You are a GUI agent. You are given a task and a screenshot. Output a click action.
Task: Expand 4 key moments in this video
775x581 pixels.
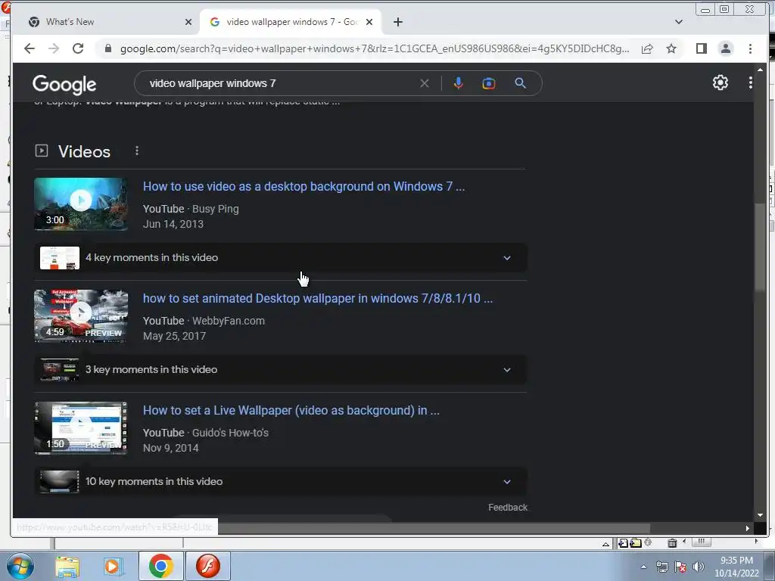click(281, 257)
